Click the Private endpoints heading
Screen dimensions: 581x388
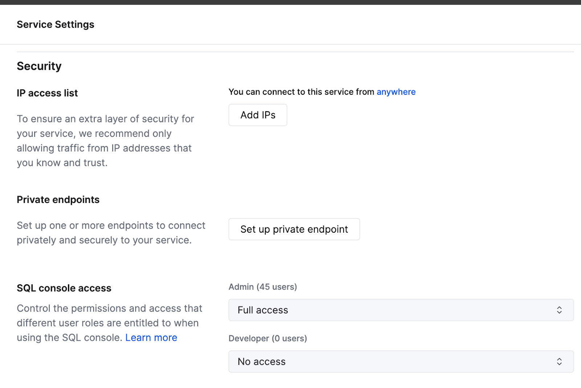(58, 199)
